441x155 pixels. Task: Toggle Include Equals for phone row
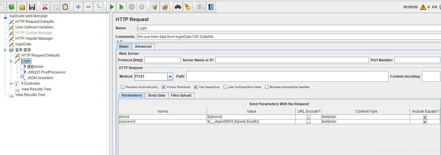point(425,117)
